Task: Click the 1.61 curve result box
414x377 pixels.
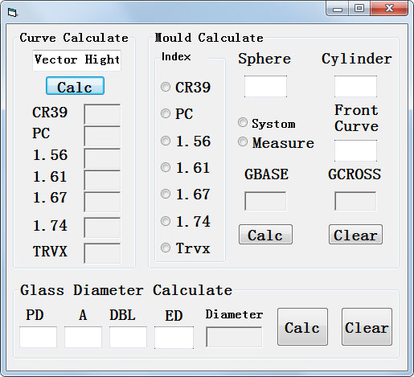Action: pos(102,180)
